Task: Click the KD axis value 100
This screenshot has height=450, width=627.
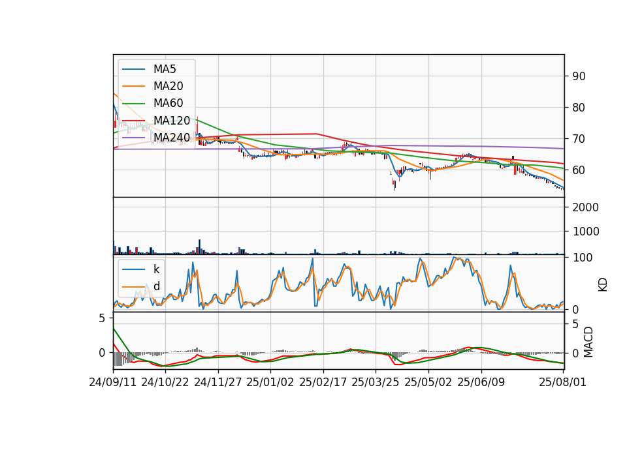Action: click(583, 258)
